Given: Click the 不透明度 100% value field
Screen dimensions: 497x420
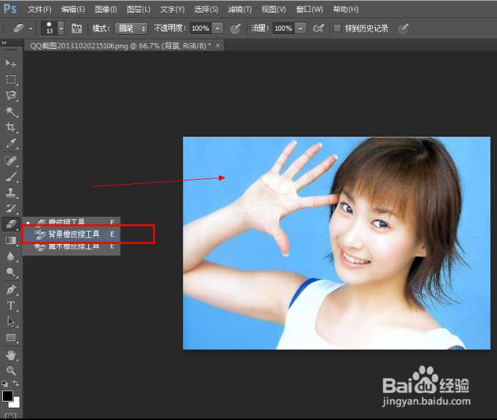Looking at the screenshot, I should click(x=201, y=28).
